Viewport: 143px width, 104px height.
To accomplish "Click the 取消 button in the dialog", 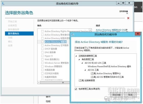I will pyautogui.click(x=130, y=95).
